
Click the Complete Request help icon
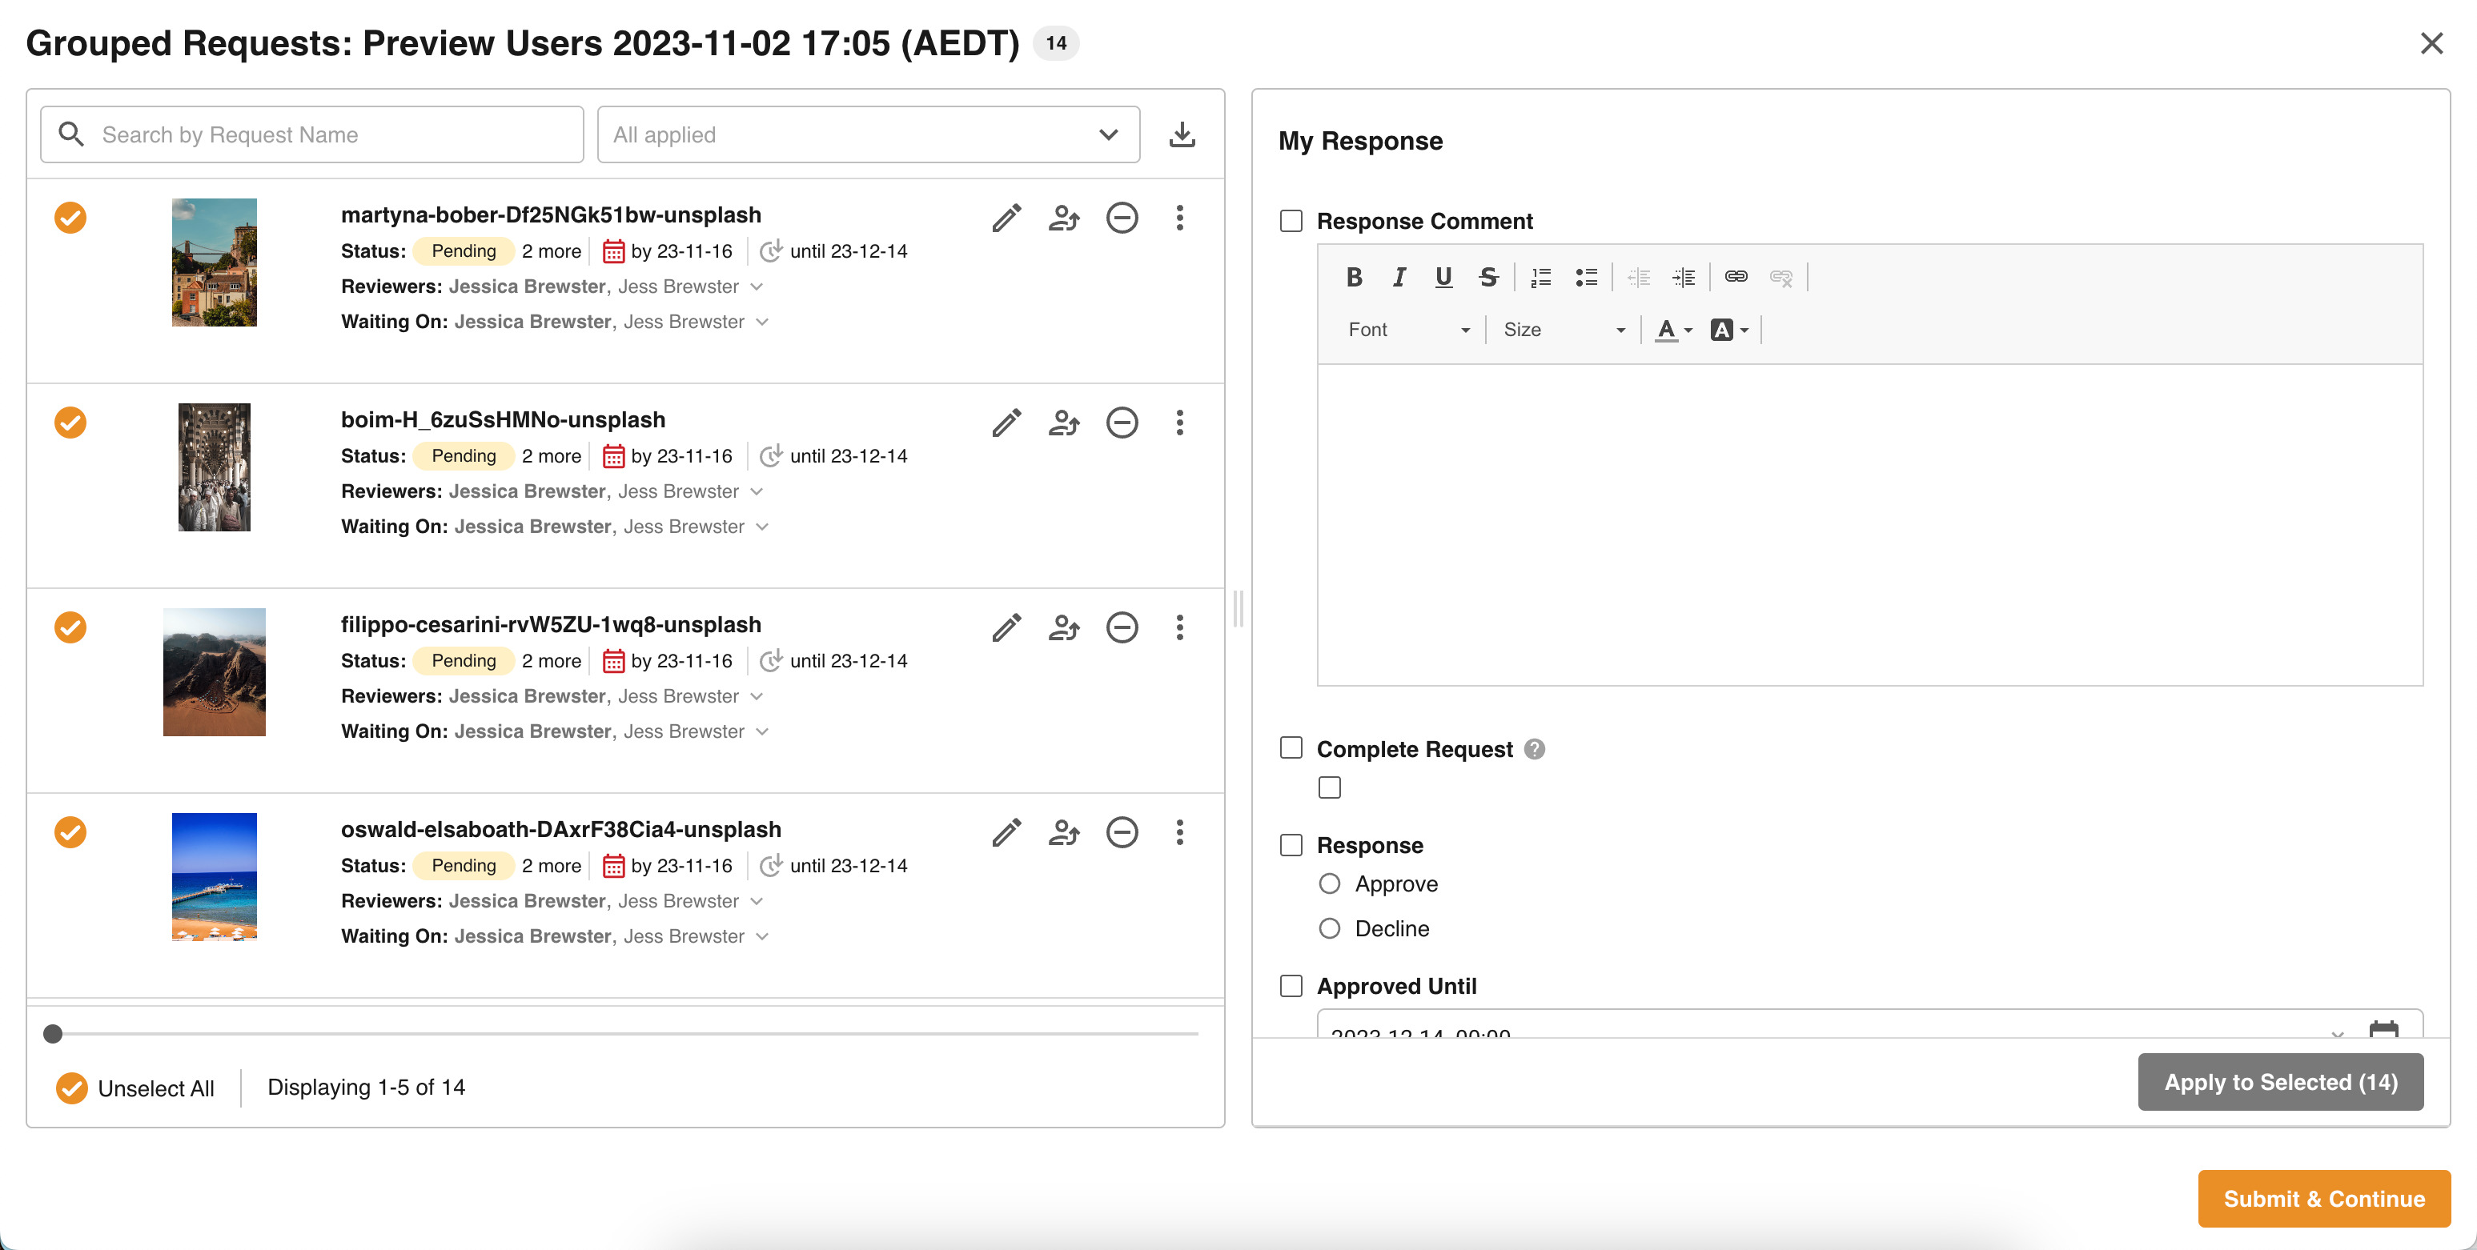pos(1535,749)
